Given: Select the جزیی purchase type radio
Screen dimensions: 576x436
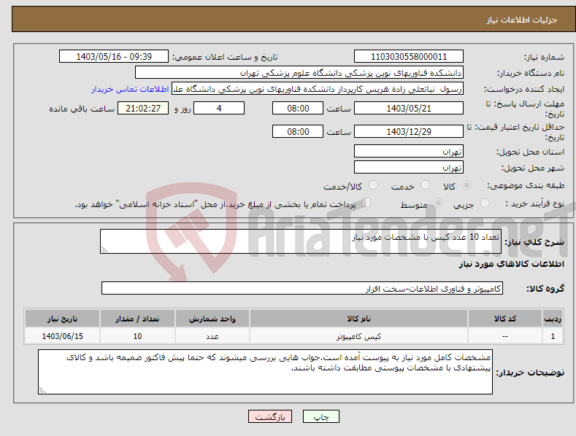Looking at the screenshot, I should 485,203.
